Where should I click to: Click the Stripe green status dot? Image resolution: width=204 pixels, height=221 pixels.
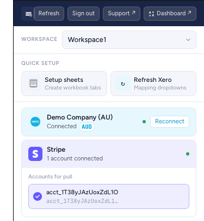coord(188,154)
